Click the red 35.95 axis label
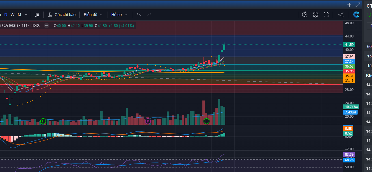This screenshot has width=372, height=172. point(349,71)
